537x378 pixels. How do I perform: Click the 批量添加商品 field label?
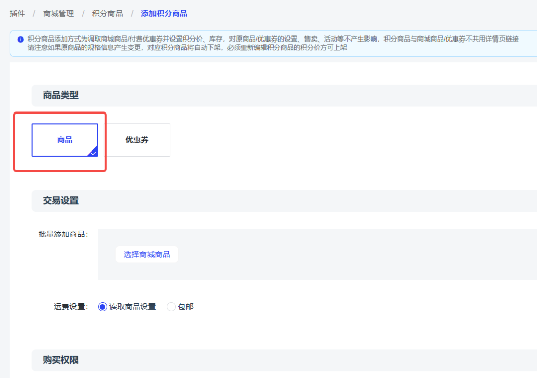pyautogui.click(x=63, y=234)
